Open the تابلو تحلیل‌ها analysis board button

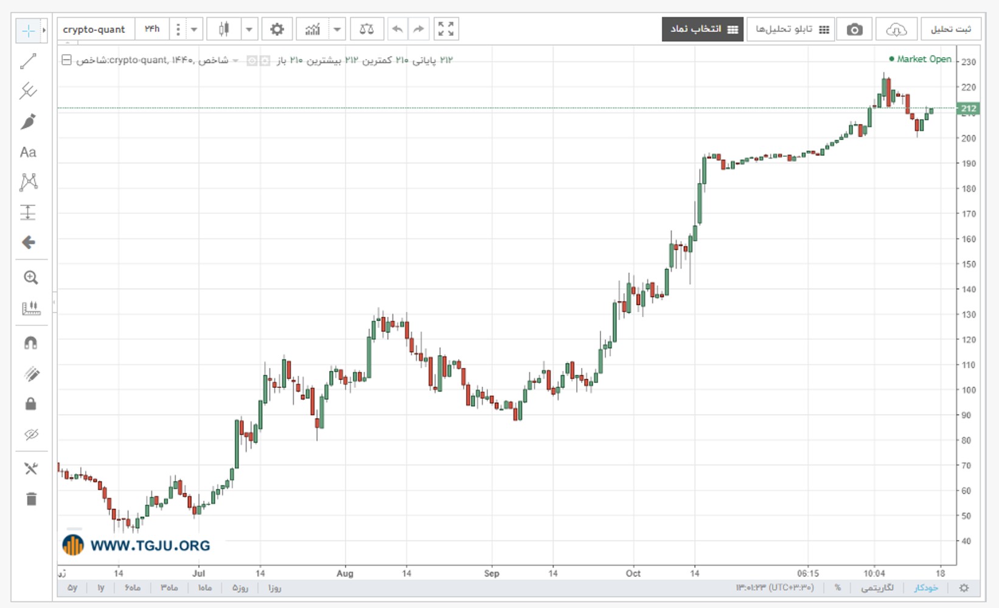coord(790,29)
